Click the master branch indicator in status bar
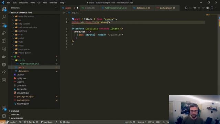220x124 pixels. coord(12,122)
